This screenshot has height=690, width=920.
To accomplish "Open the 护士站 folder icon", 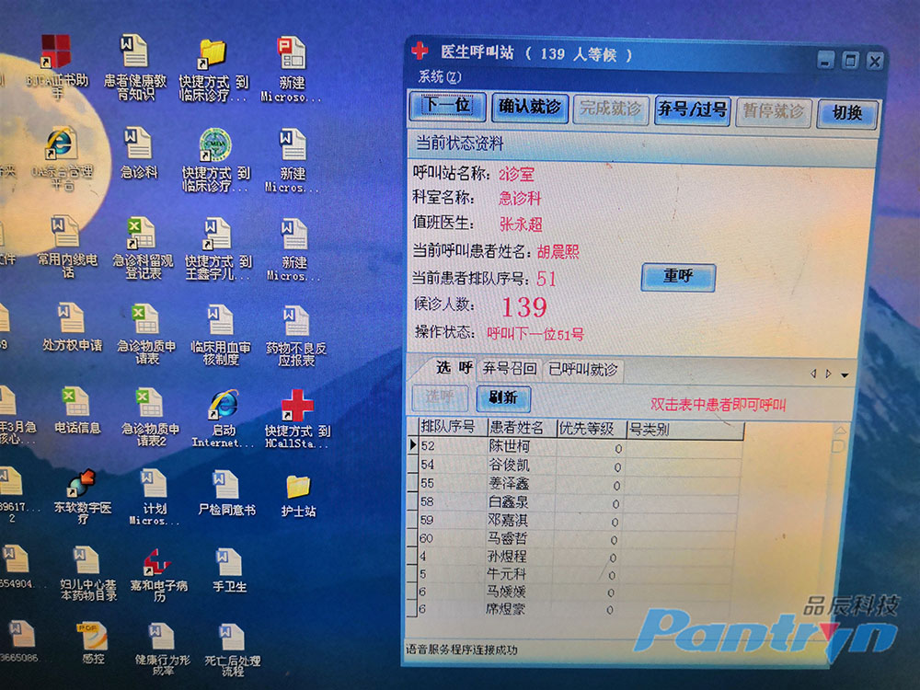I will (298, 497).
